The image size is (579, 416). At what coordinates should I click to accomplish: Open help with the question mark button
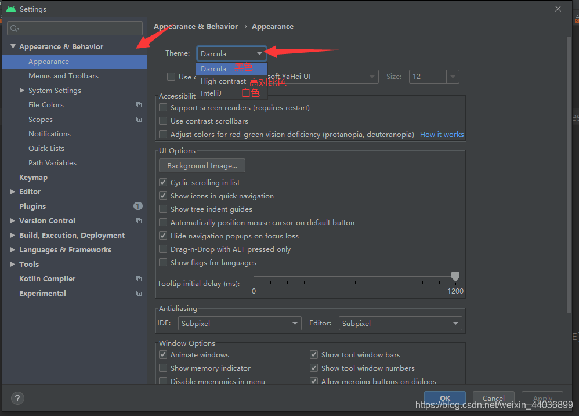tap(17, 398)
